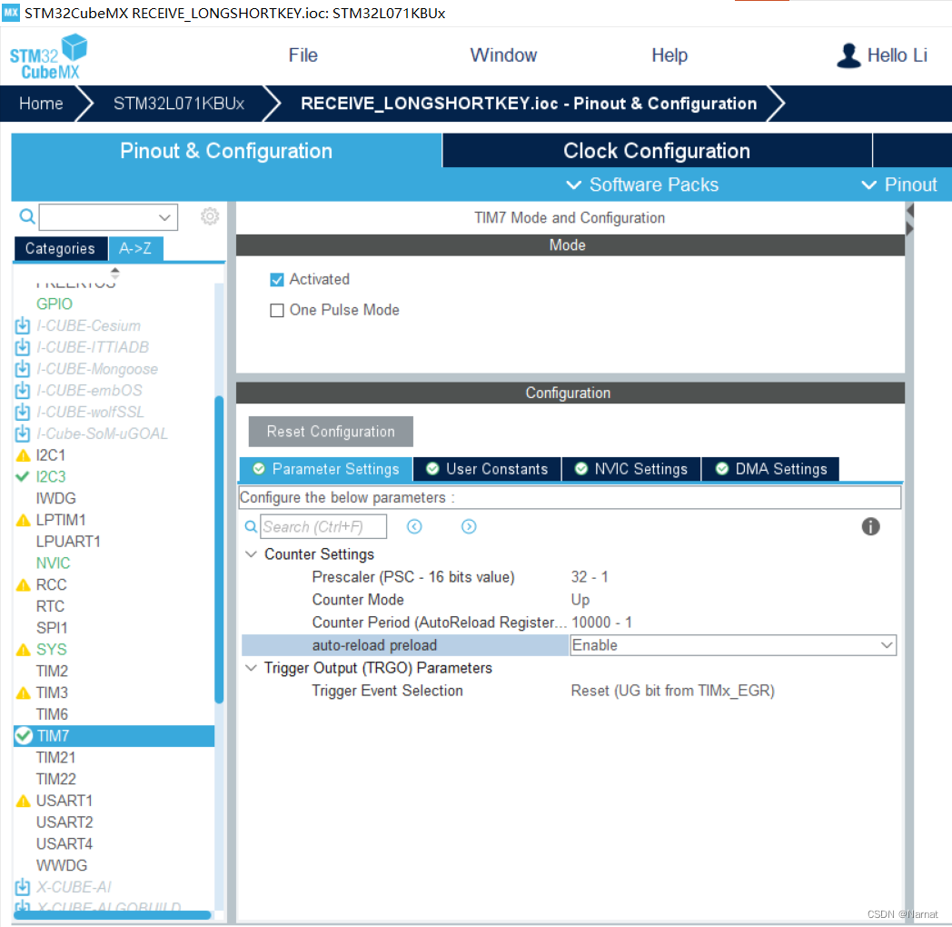Image resolution: width=952 pixels, height=927 pixels.
Task: Click the RECEIVE_LONGSHORTKEY.ioc breadcrumb
Action: coord(529,104)
